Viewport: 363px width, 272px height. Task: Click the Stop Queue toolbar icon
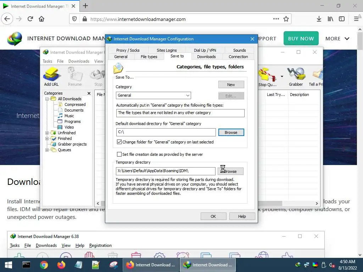[268, 77]
